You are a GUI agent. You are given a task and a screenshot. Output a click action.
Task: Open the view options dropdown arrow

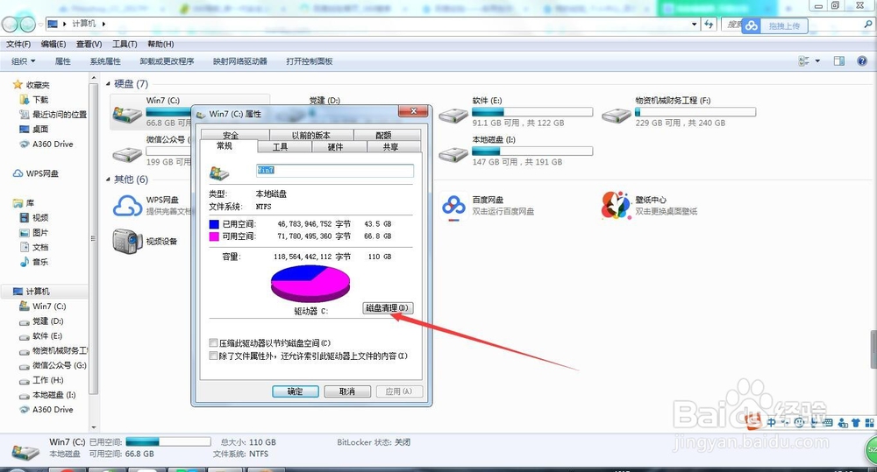coord(817,61)
